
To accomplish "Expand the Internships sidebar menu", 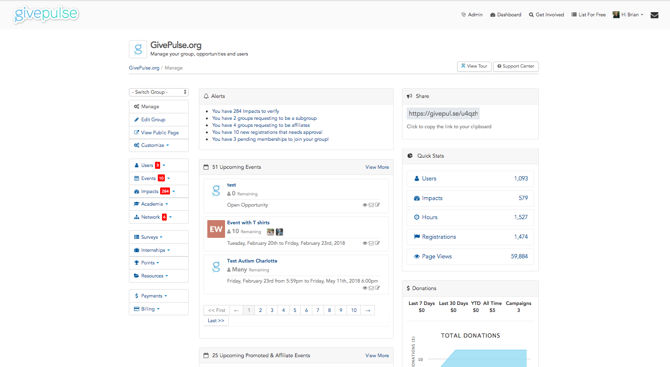I will tap(159, 250).
